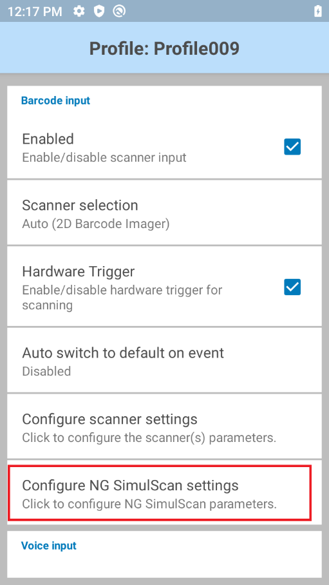Tap the Enable/disable scanner input description
Image resolution: width=329 pixels, height=585 pixels.
(104, 157)
